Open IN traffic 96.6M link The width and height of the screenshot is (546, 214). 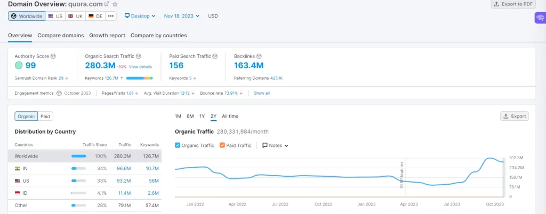(124, 169)
